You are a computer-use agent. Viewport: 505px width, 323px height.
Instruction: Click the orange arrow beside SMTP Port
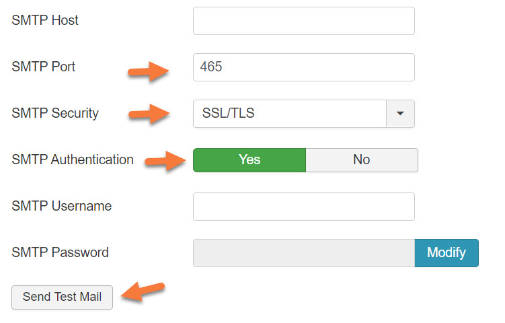149,70
